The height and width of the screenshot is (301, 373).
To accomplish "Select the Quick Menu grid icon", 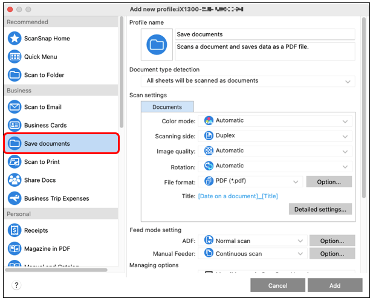I will pos(15,57).
